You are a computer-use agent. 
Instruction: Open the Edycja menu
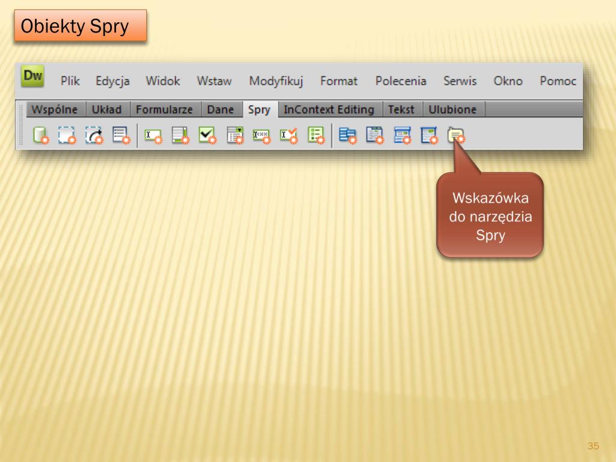(x=112, y=81)
